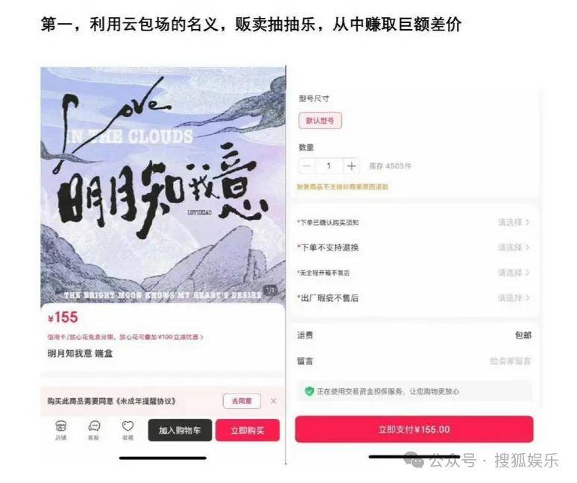
Task: Open the credit card installment promo link
Action: (125, 337)
